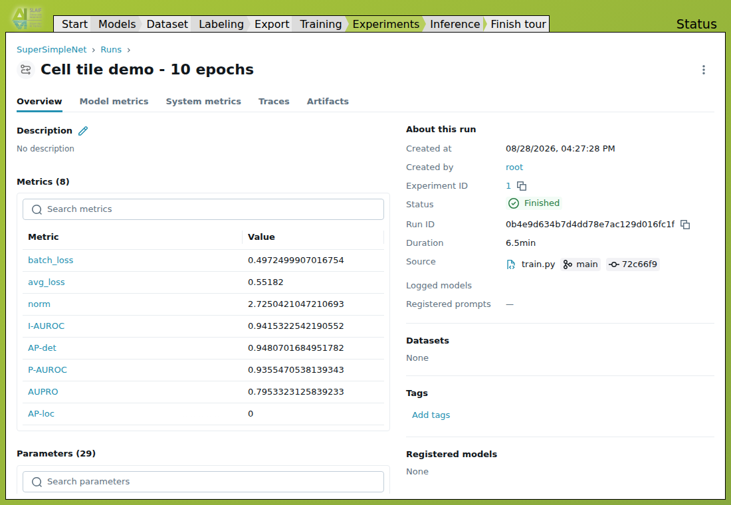Click the Duration value 6.5min
The height and width of the screenshot is (505, 731).
(520, 243)
